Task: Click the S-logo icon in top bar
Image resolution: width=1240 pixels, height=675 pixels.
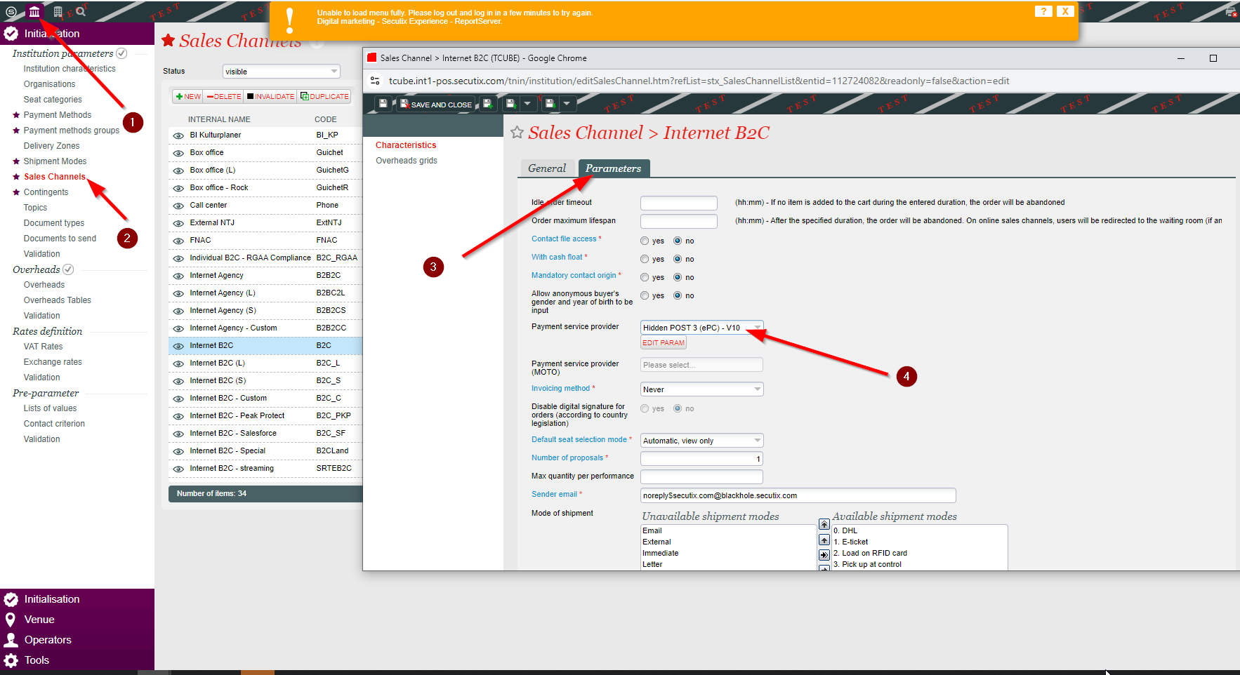Action: coord(11,11)
